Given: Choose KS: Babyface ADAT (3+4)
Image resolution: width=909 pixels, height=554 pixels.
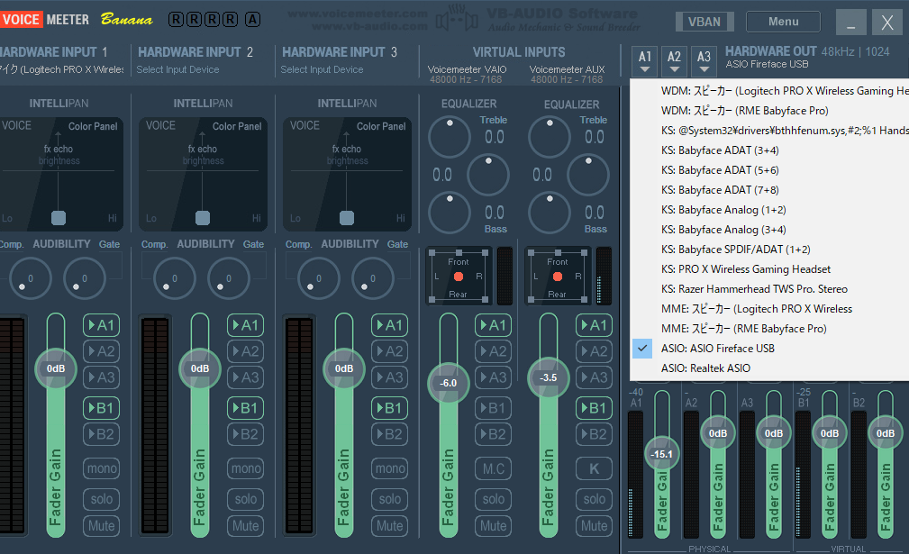Looking at the screenshot, I should tap(769, 150).
